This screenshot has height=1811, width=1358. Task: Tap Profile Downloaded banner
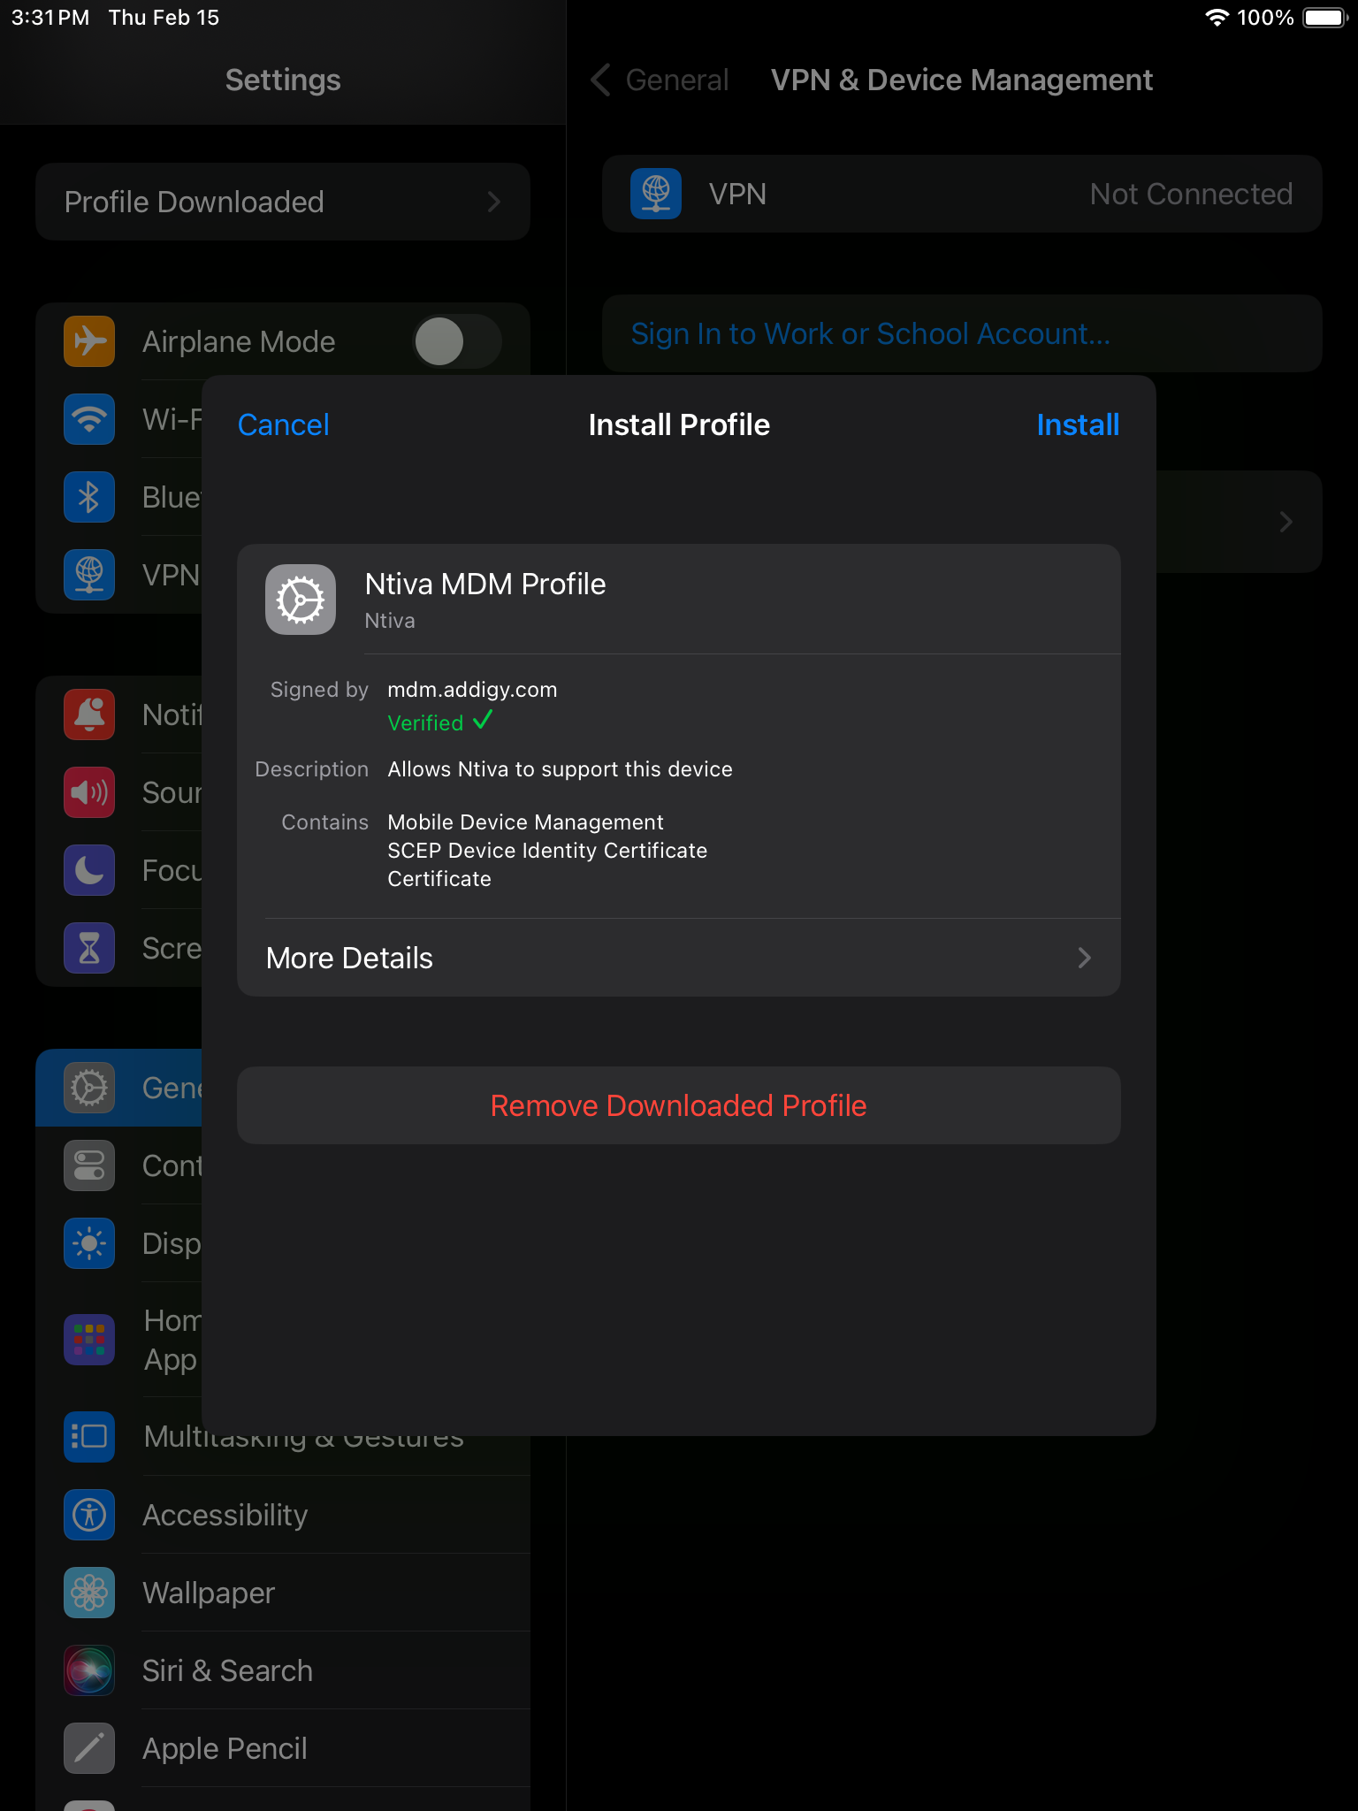coord(283,202)
